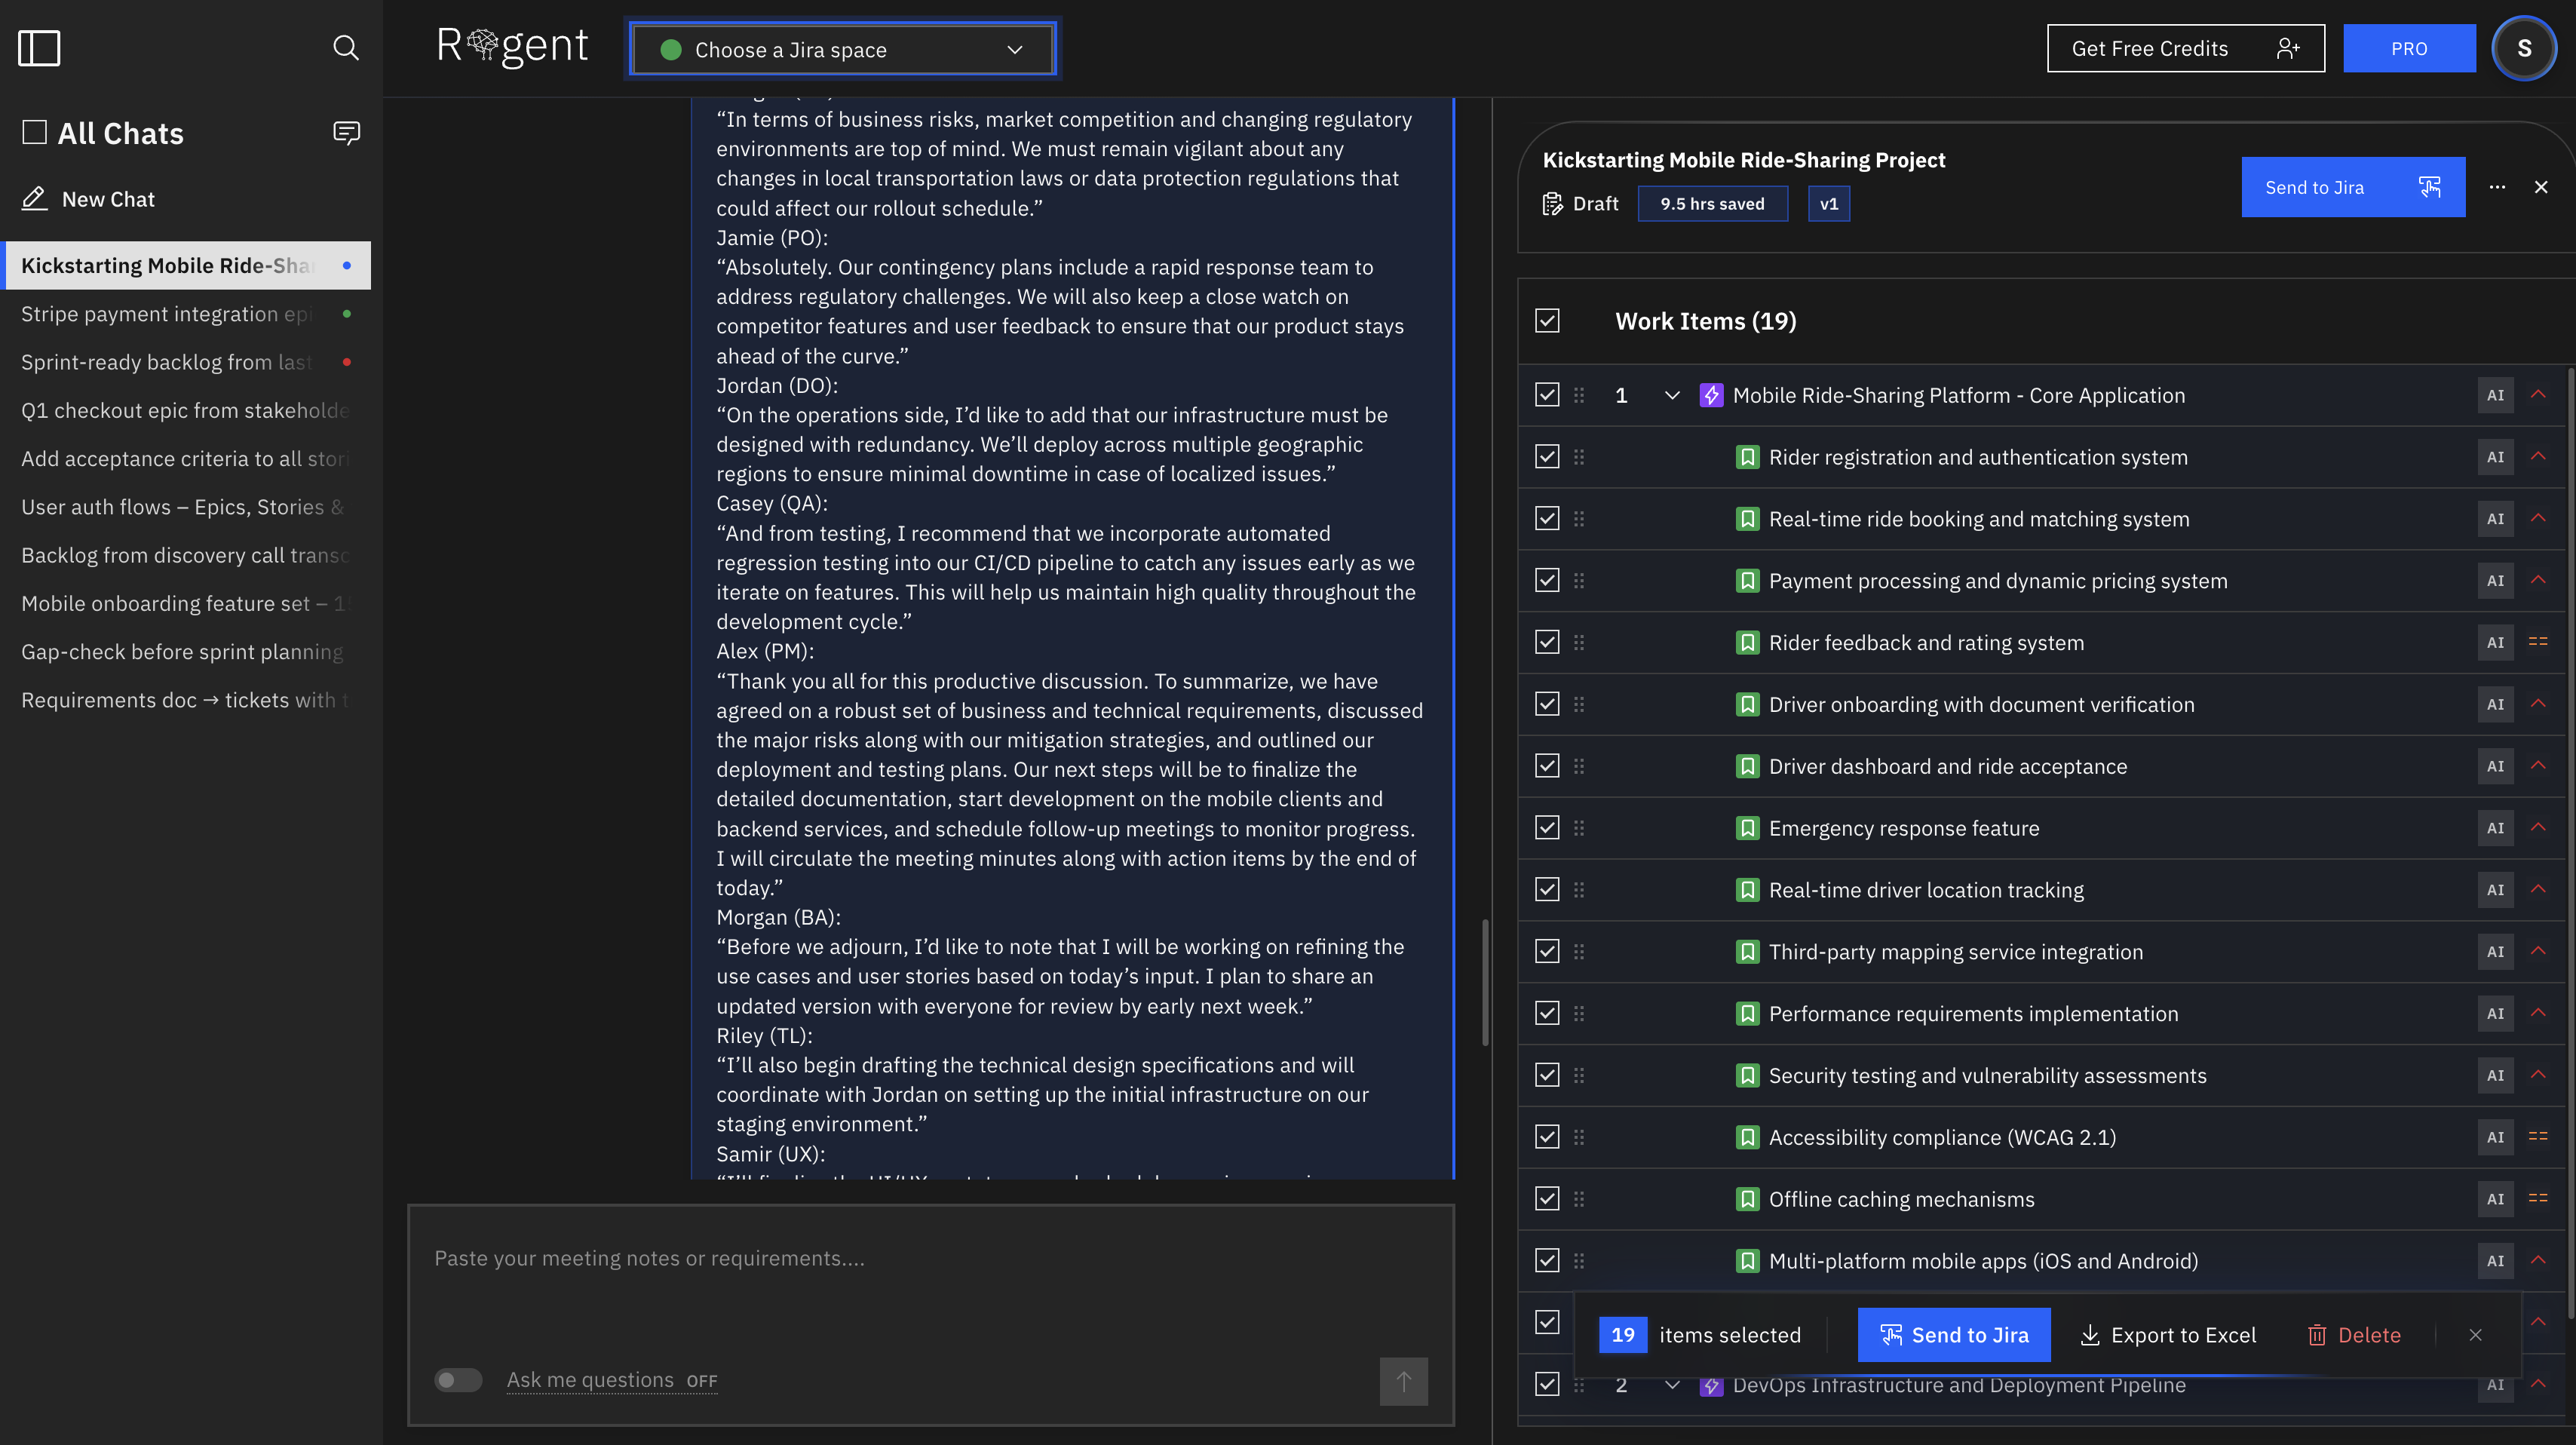
Task: Click the purple epic icon on Mobile Ride-Sharing Platform
Action: (x=1711, y=395)
